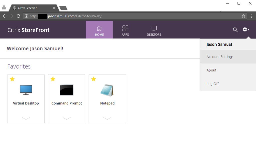Launch the Notepad app icon

click(107, 90)
